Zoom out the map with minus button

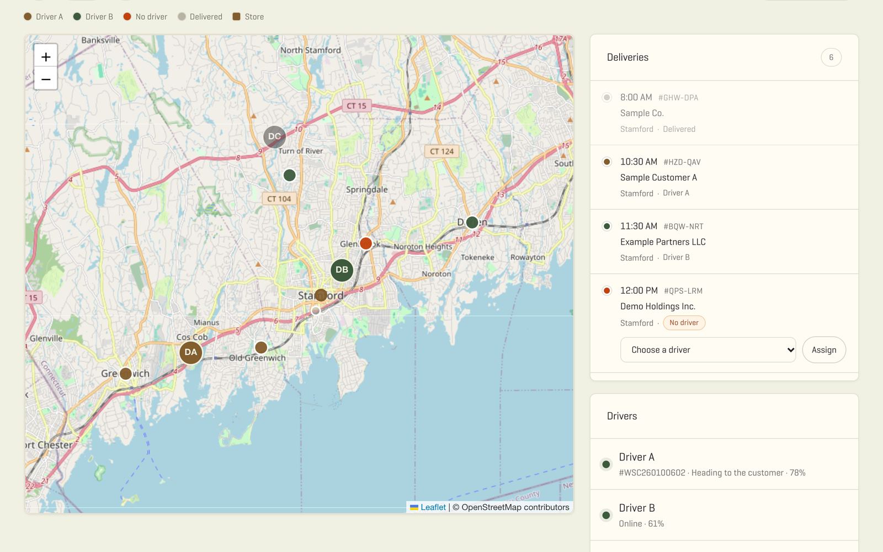tap(46, 79)
